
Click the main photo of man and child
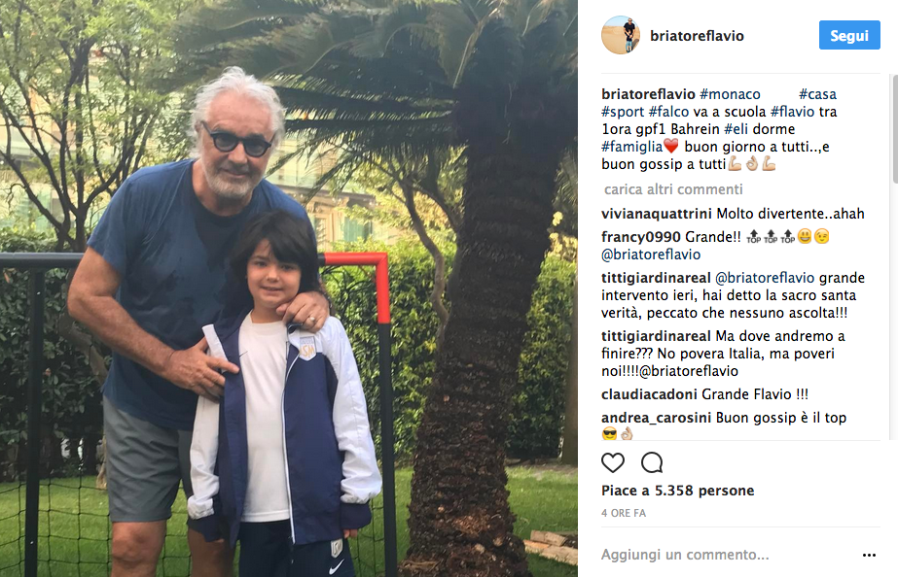point(289,288)
